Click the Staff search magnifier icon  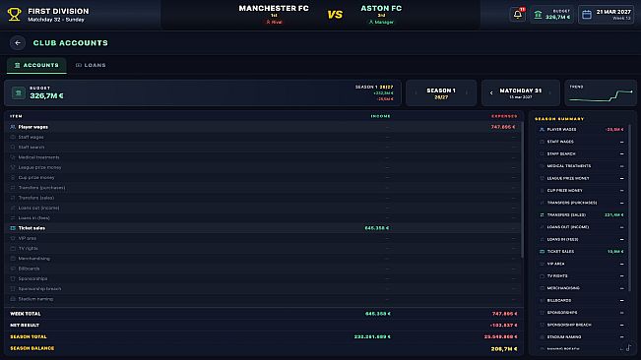coord(13,147)
